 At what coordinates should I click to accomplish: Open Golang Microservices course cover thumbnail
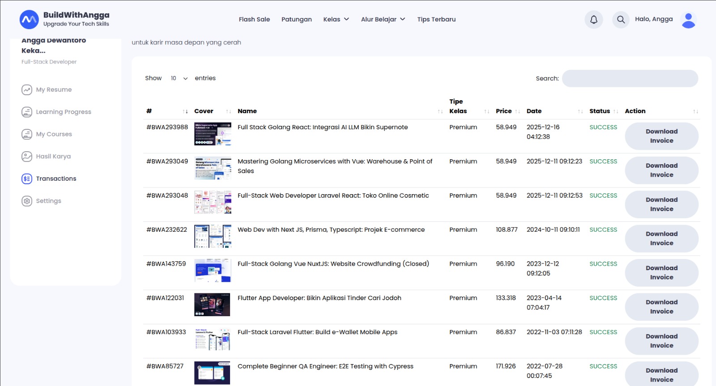pyautogui.click(x=213, y=168)
